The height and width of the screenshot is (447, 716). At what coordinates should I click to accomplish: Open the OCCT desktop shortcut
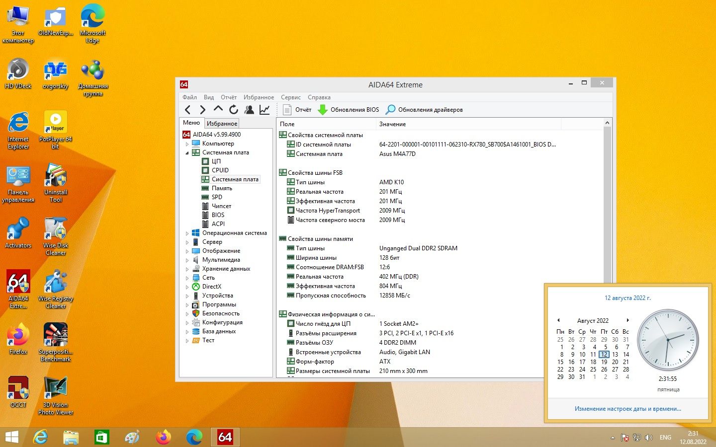[x=18, y=392]
